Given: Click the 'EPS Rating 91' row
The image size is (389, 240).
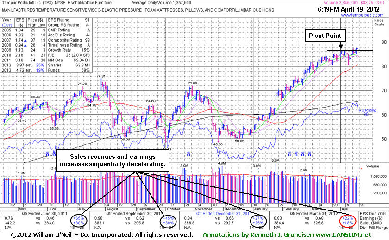Looking at the screenshot, I should click(x=69, y=20).
